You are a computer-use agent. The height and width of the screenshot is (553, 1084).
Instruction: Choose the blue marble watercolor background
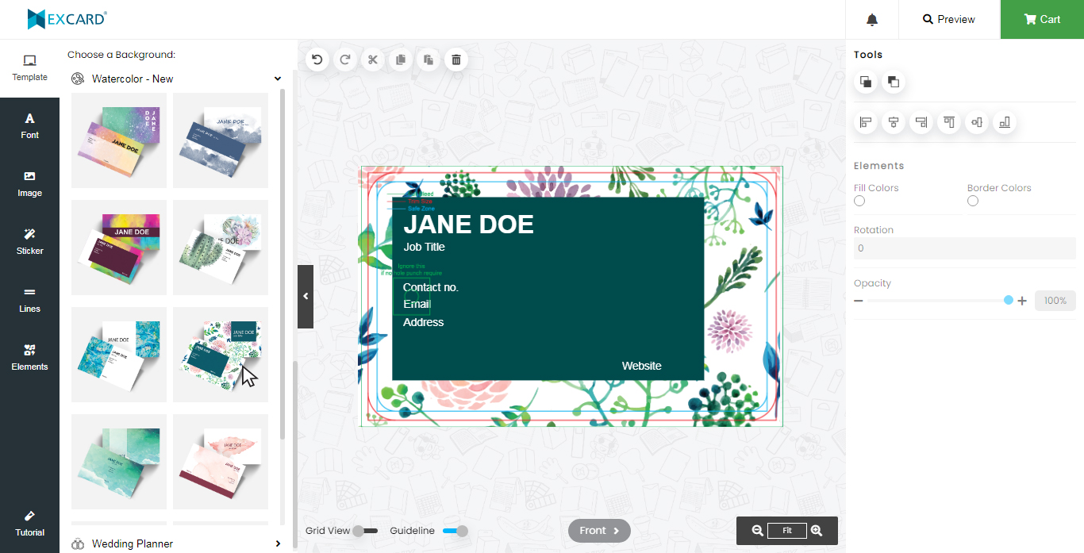pyautogui.click(x=119, y=355)
